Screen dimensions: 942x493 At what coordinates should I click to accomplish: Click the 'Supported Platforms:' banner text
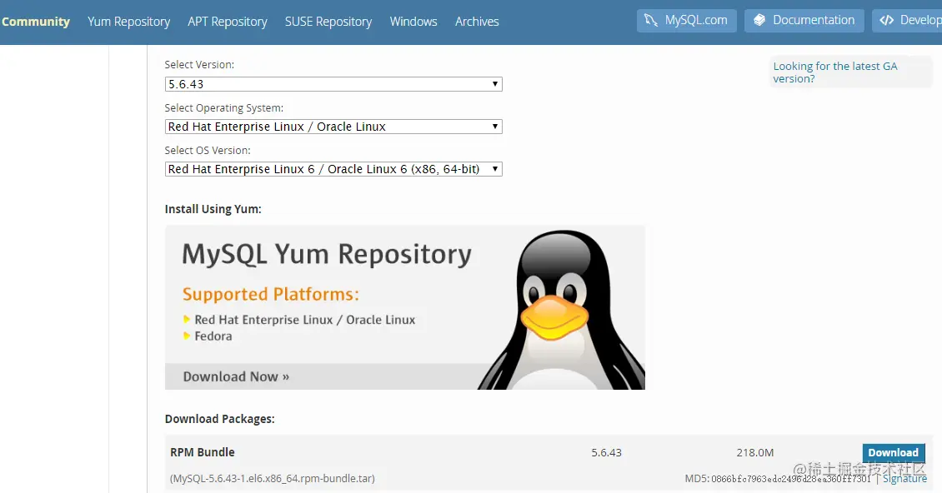270,294
